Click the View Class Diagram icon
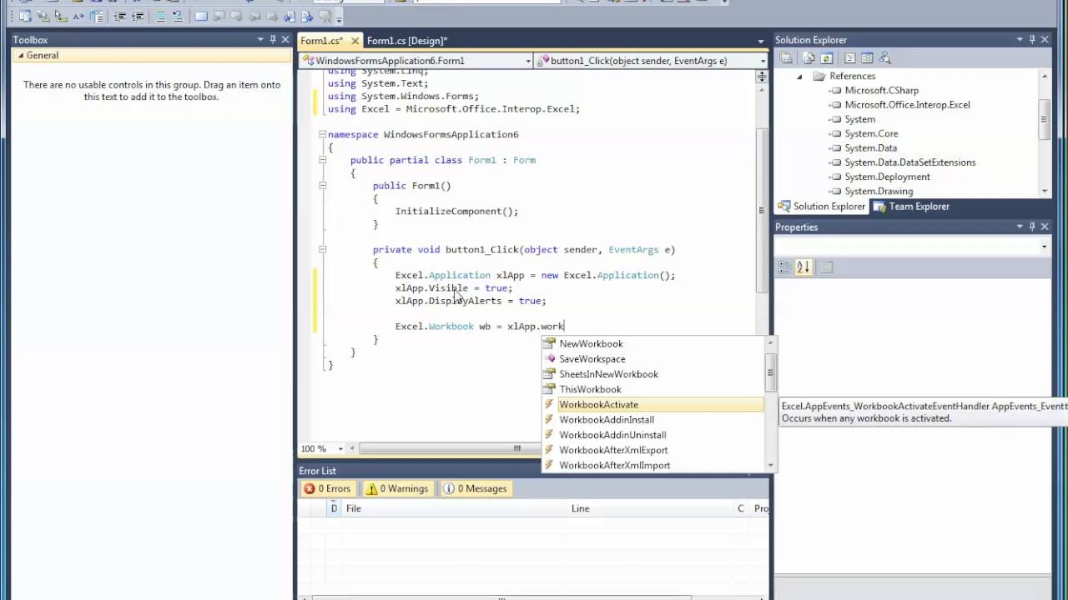Image resolution: width=1068 pixels, height=600 pixels. 885,57
